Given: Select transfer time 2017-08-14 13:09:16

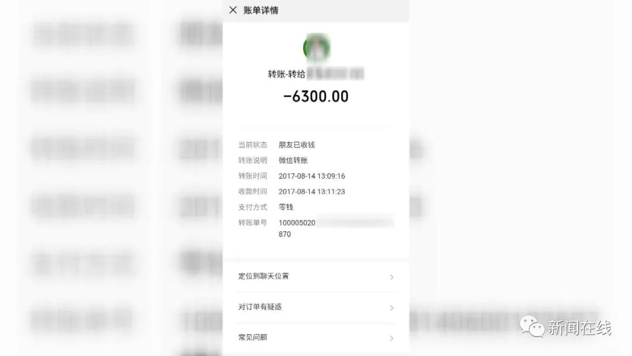Looking at the screenshot, I should [311, 176].
